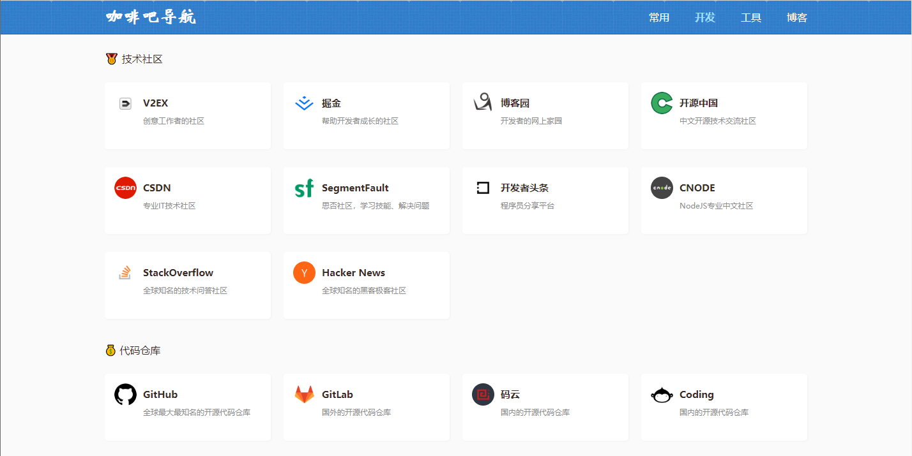This screenshot has height=456, width=912.
Task: Click the 码云 logo icon
Action: click(x=483, y=394)
